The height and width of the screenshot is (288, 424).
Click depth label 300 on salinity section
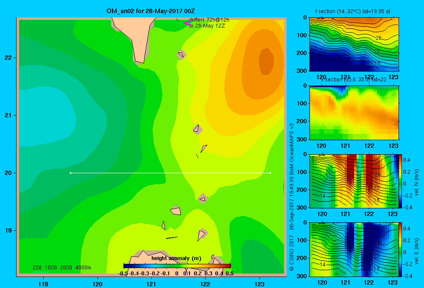point(302,139)
